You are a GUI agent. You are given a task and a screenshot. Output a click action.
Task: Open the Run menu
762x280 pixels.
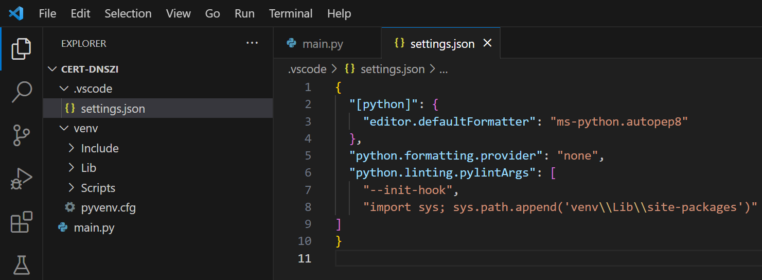[x=244, y=13]
